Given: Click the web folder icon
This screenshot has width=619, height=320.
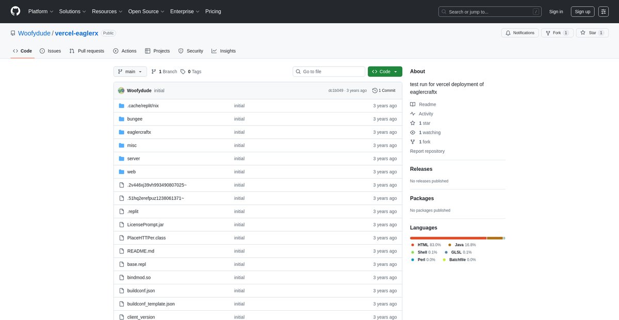Looking at the screenshot, I should coord(122,172).
